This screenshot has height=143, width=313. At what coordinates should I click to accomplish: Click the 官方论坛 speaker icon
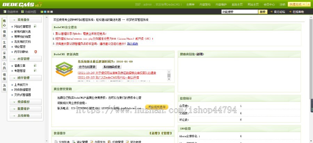272,12
